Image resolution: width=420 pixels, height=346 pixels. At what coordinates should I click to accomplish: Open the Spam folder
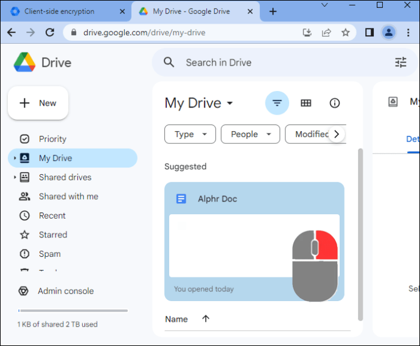pyautogui.click(x=72, y=254)
